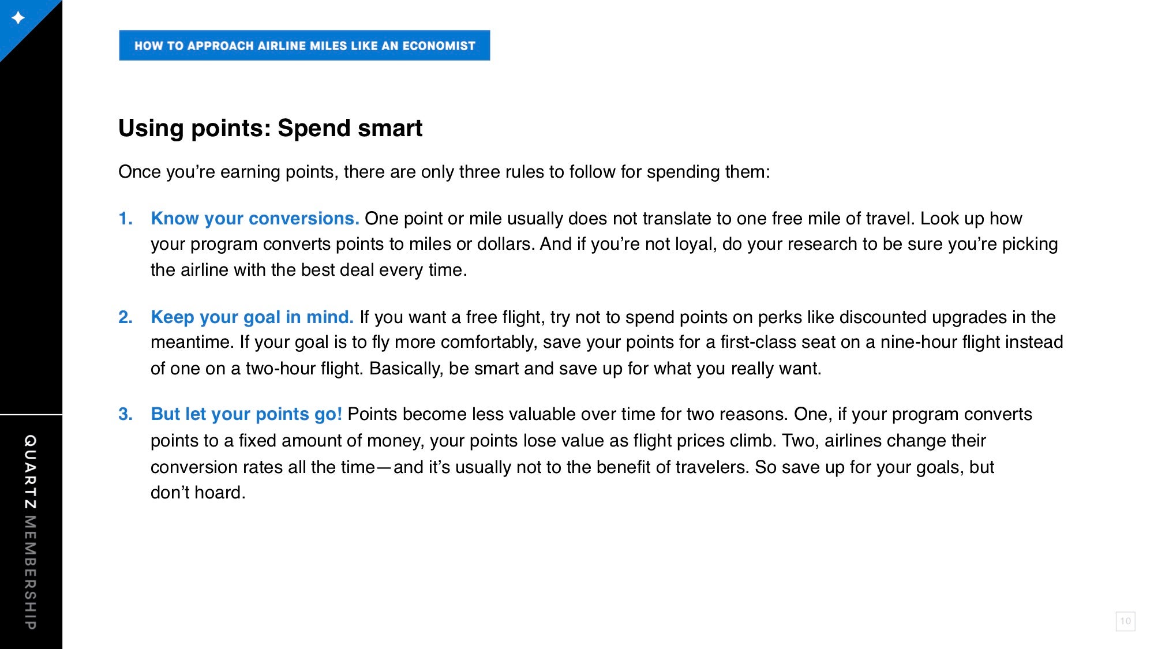Click the list number 2 marker
The image size is (1154, 649).
coord(126,317)
